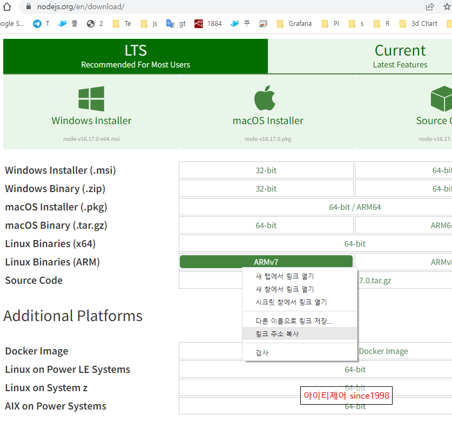Download ARM64 macOS Binary (.tar.gz)

(403, 225)
